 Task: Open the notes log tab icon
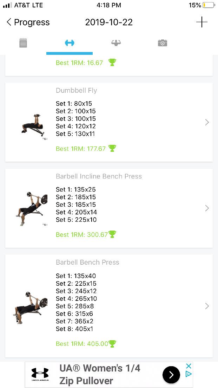point(23,43)
